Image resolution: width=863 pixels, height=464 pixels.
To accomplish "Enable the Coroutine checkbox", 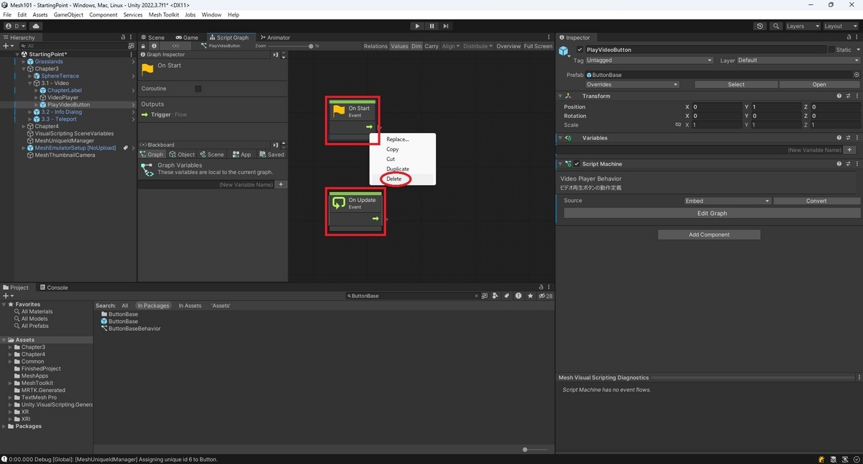I will click(x=198, y=88).
